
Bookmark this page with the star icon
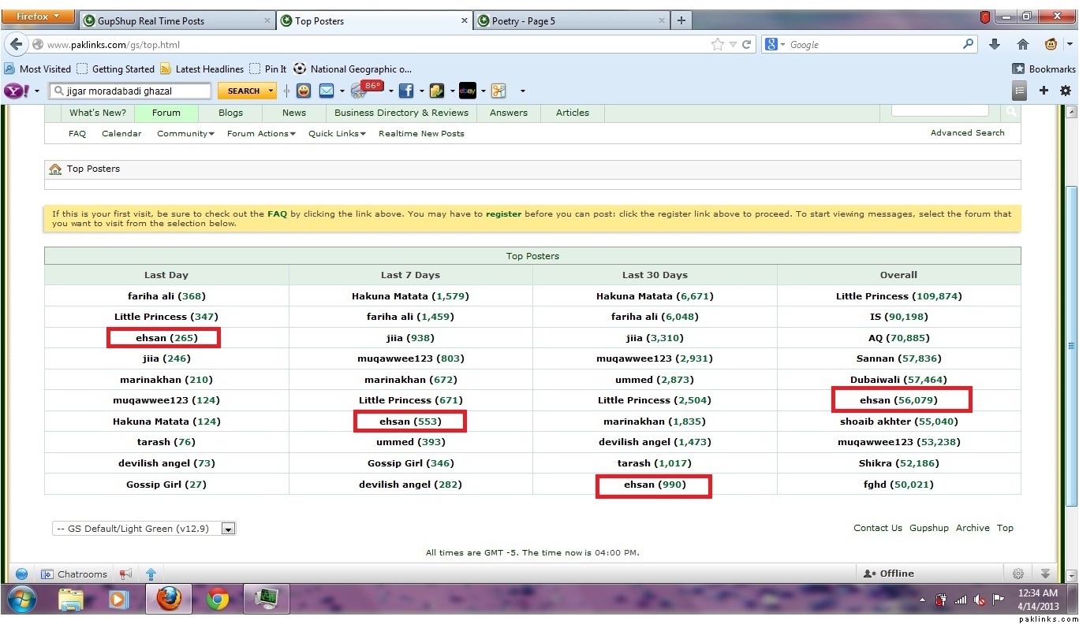(717, 44)
